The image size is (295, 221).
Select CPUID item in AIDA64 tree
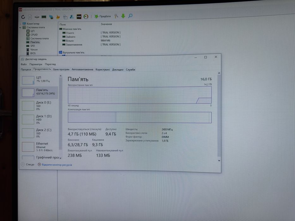(x=32, y=35)
